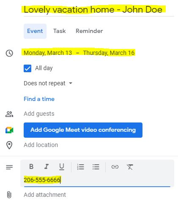Insert a numbered list in description
Image resolution: width=178 pixels, height=204 pixels.
pos(81,167)
